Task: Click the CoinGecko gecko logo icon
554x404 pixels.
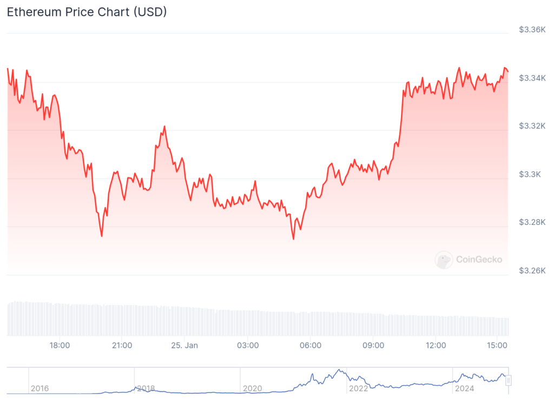Action: [444, 260]
